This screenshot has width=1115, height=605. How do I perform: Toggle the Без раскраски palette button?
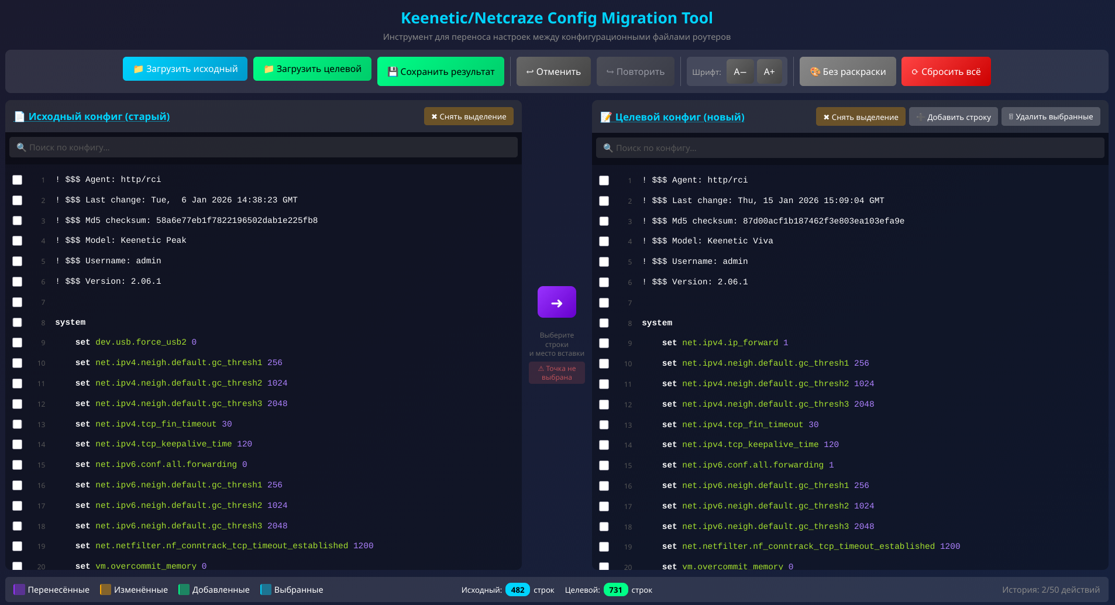click(x=847, y=71)
